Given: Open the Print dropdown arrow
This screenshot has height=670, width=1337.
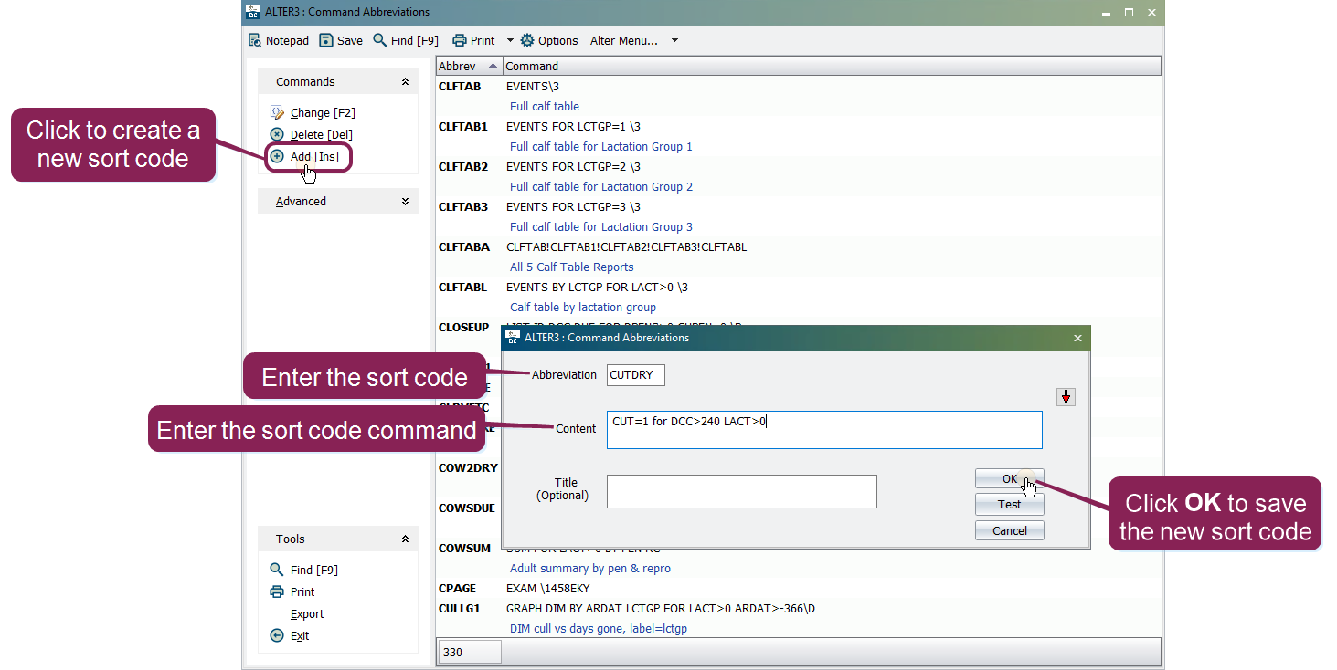Looking at the screenshot, I should tap(510, 40).
